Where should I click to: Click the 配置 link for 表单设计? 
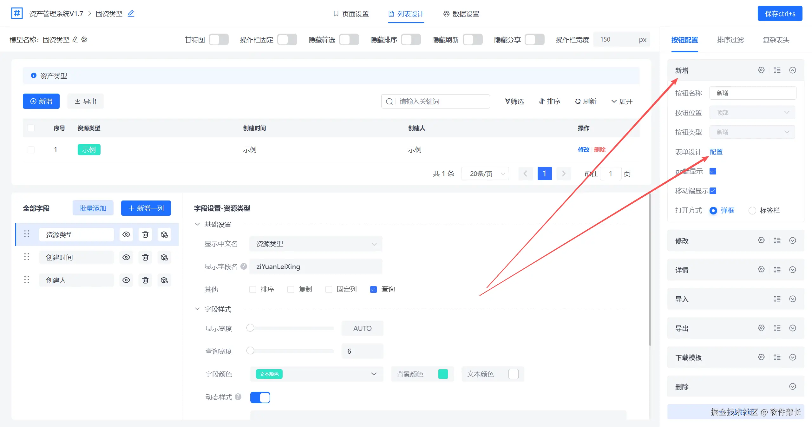(x=716, y=152)
